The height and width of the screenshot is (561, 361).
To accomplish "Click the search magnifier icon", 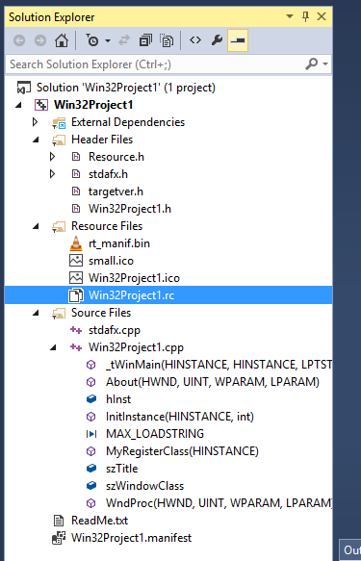I will [311, 64].
